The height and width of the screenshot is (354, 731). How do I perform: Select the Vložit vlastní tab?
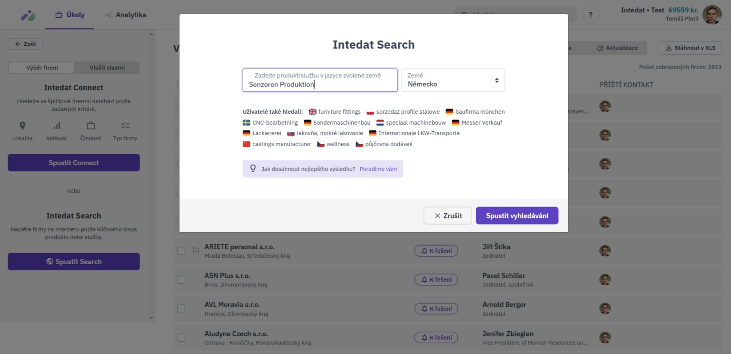pos(107,68)
